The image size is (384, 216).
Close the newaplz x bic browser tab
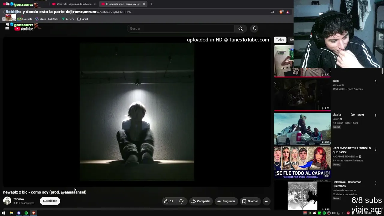pos(144,4)
